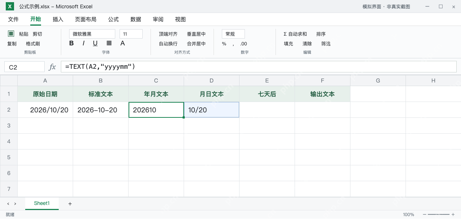
Task: Click the .00 decimal places button
Action: [243, 44]
